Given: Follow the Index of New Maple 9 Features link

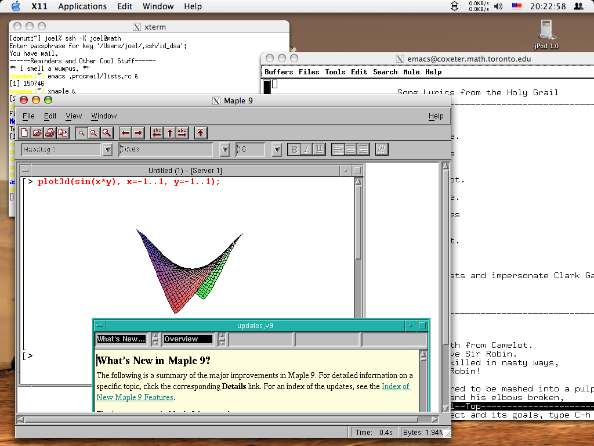Looking at the screenshot, I should pyautogui.click(x=395, y=386).
